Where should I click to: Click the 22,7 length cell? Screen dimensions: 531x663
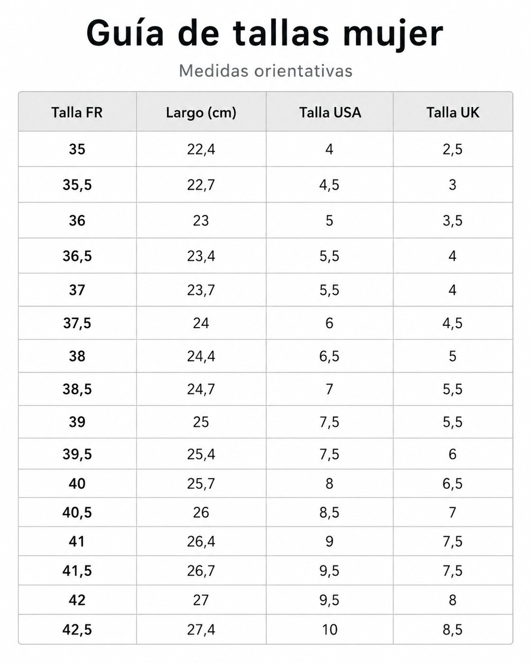tap(201, 185)
